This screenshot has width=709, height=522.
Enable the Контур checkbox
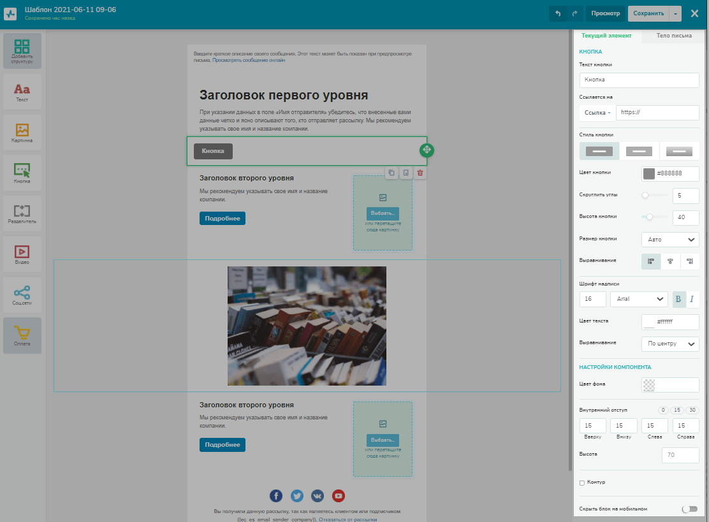pos(582,482)
